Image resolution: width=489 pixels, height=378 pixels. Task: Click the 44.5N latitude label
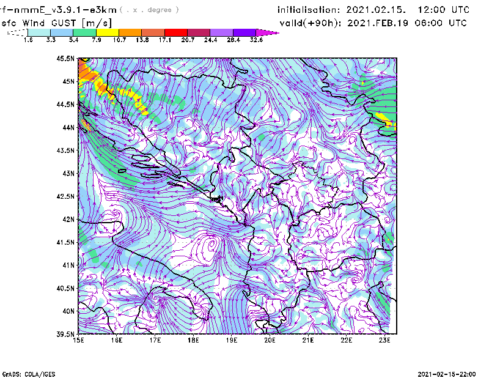[65, 104]
